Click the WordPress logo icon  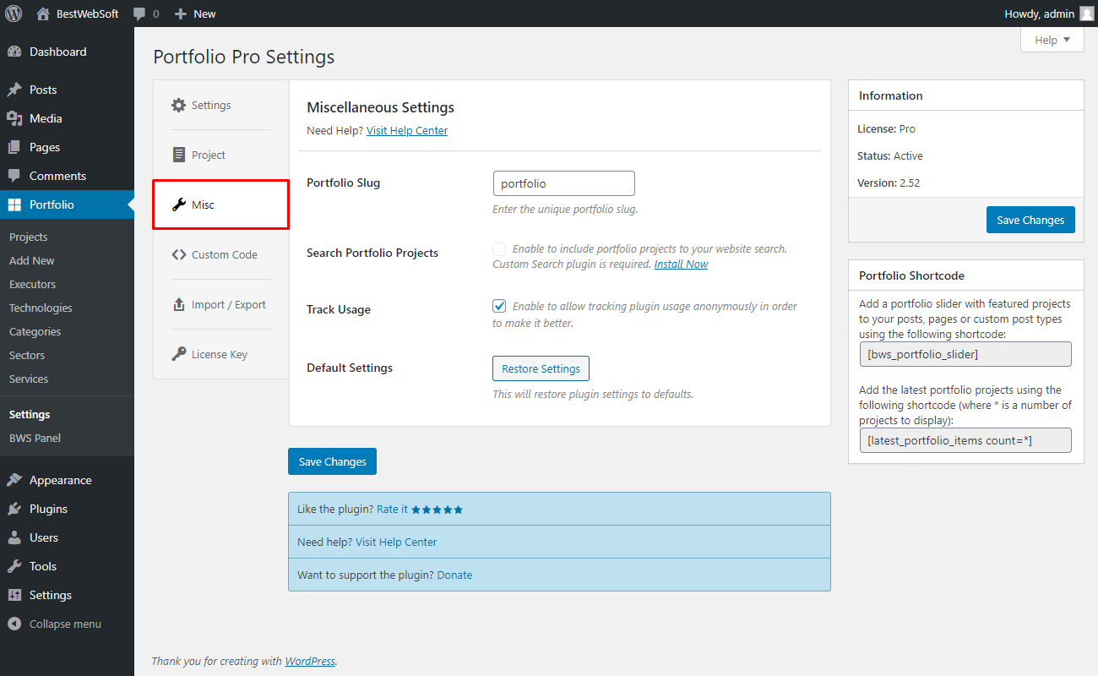coord(14,14)
